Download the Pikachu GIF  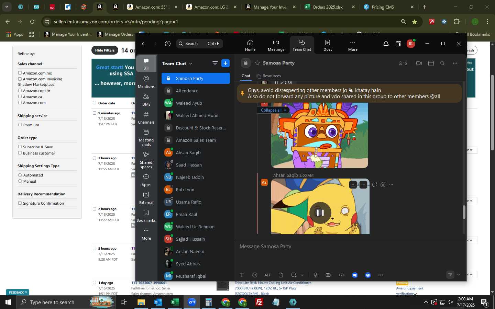click(x=353, y=185)
